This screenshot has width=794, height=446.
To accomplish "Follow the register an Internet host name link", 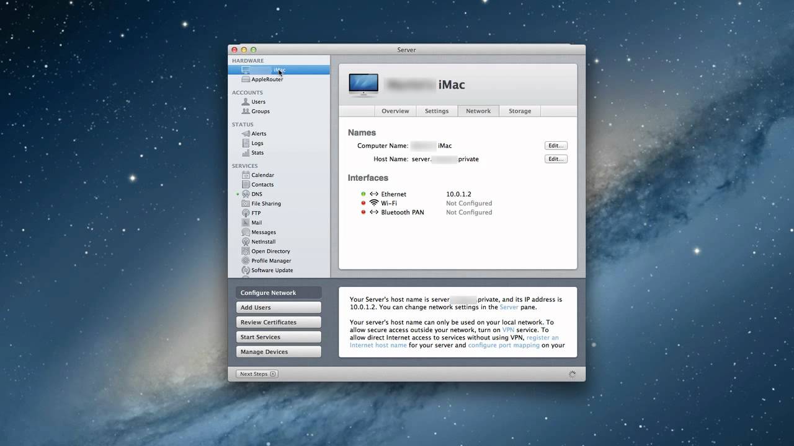I will pos(454,341).
